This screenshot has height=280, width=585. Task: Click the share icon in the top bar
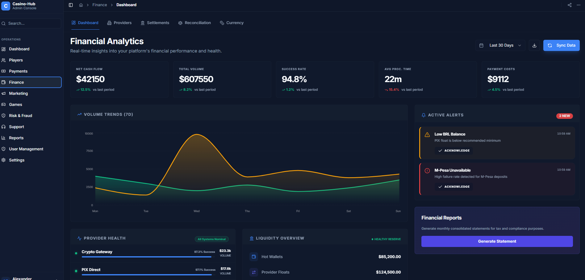tap(569, 5)
